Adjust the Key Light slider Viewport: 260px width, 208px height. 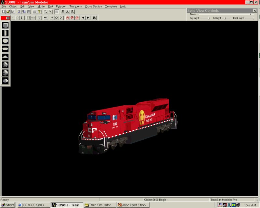point(205,18)
